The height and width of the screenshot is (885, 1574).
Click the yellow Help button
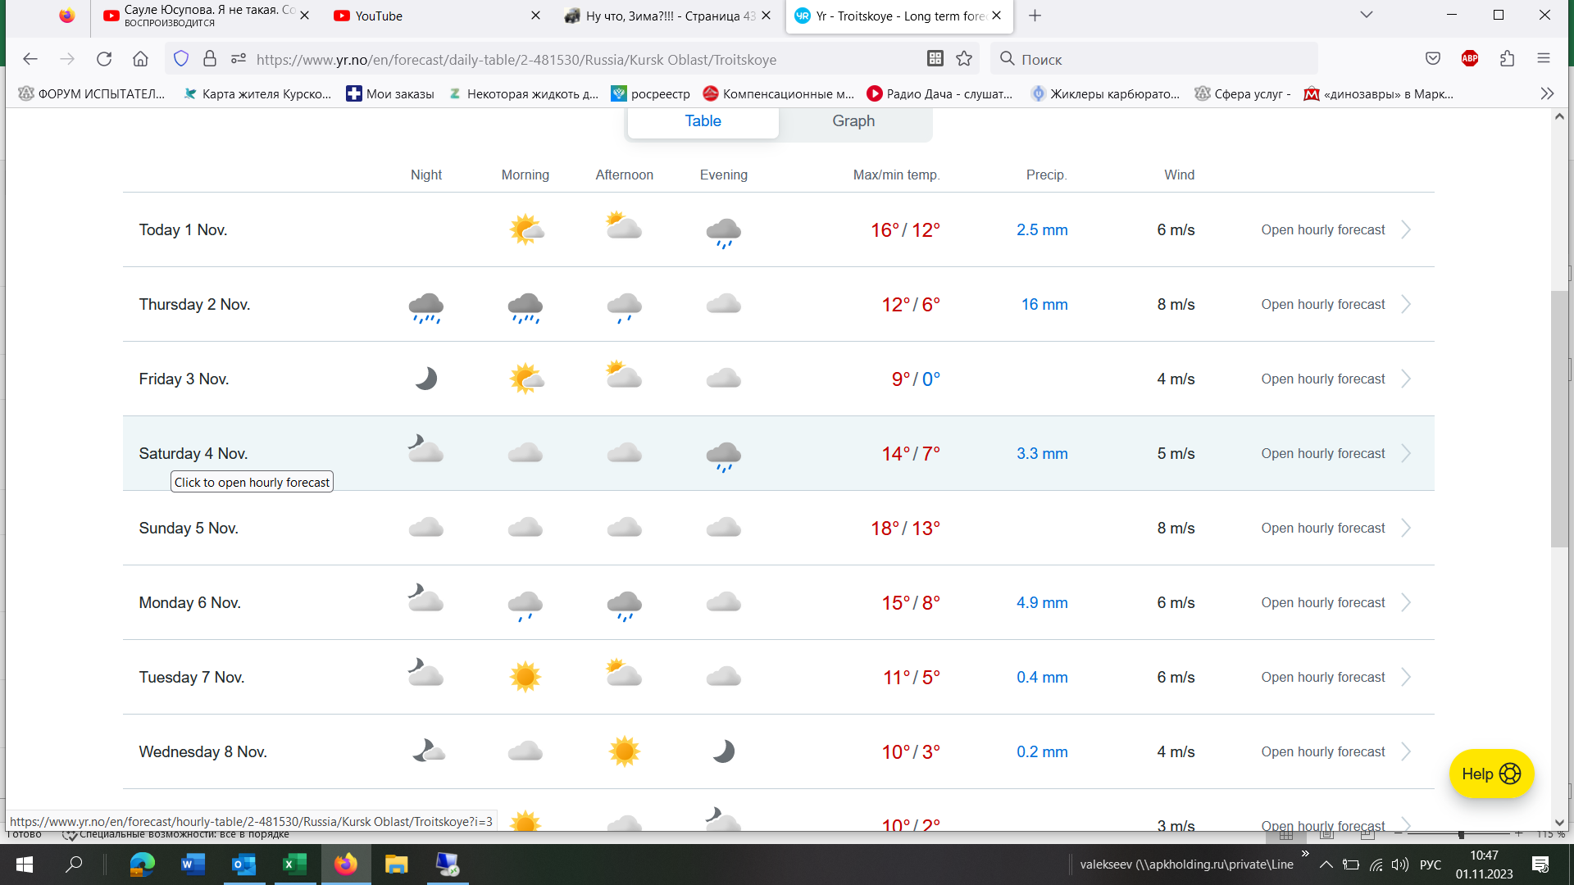coord(1490,774)
